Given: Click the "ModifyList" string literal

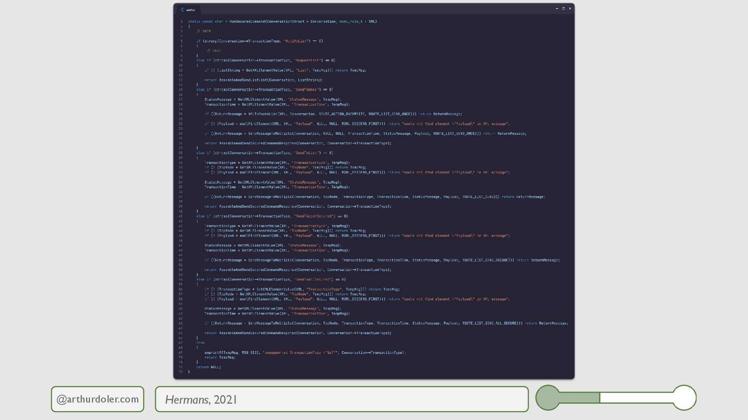Looking at the screenshot, I should (x=297, y=41).
